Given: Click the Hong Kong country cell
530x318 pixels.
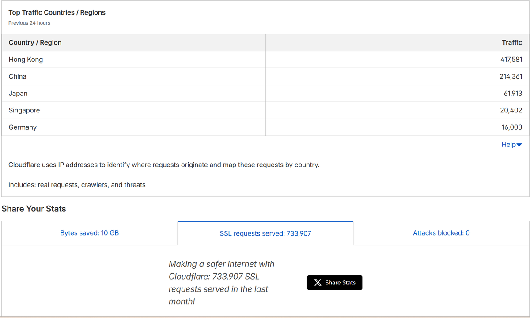Looking at the screenshot, I should coord(134,60).
